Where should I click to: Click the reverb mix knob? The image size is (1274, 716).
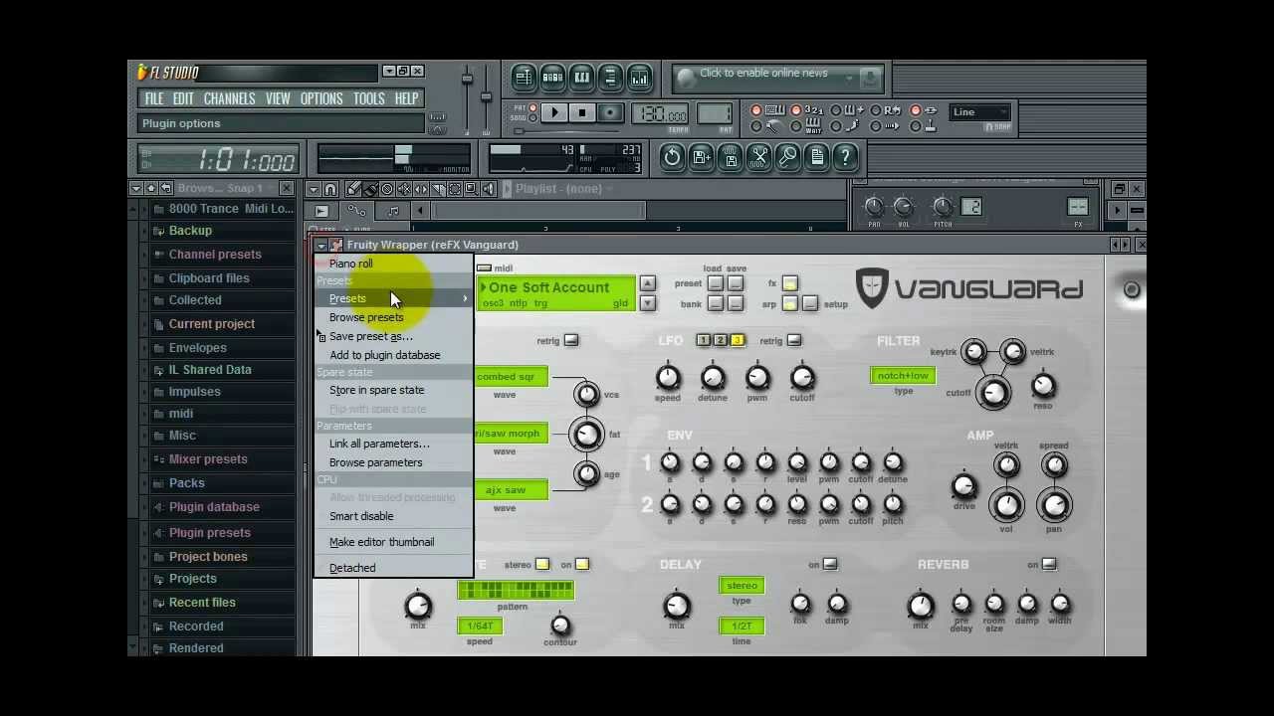point(921,605)
